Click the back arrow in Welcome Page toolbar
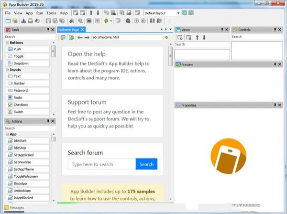Viewport: 287px width, 214px height. (80, 37)
